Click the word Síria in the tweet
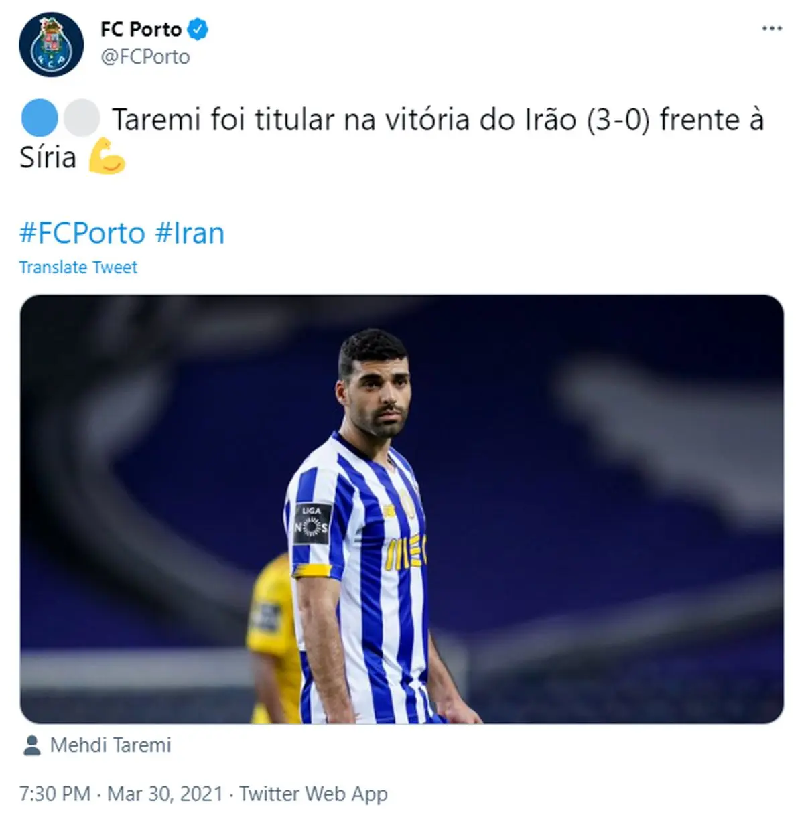Image resolution: width=804 pixels, height=817 pixels. 48,157
